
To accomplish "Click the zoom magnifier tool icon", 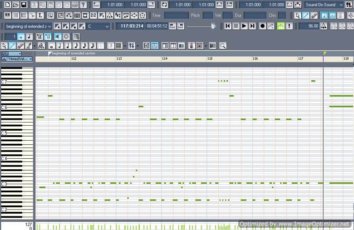I will pos(222,46).
